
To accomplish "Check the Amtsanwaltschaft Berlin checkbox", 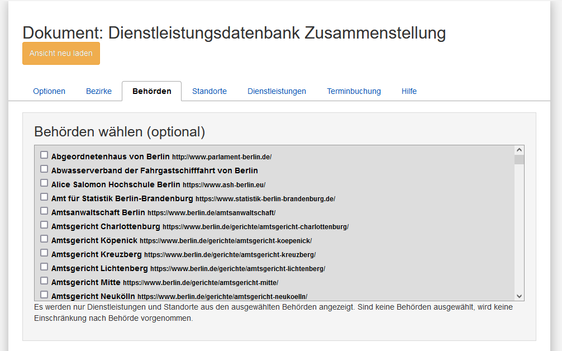I will tap(44, 211).
